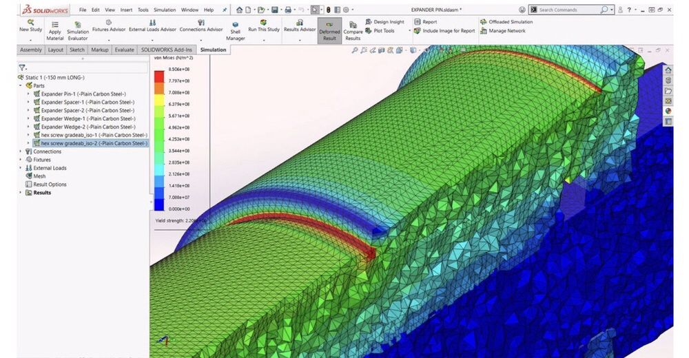
Task: Open the Edit menu
Action: [95, 10]
